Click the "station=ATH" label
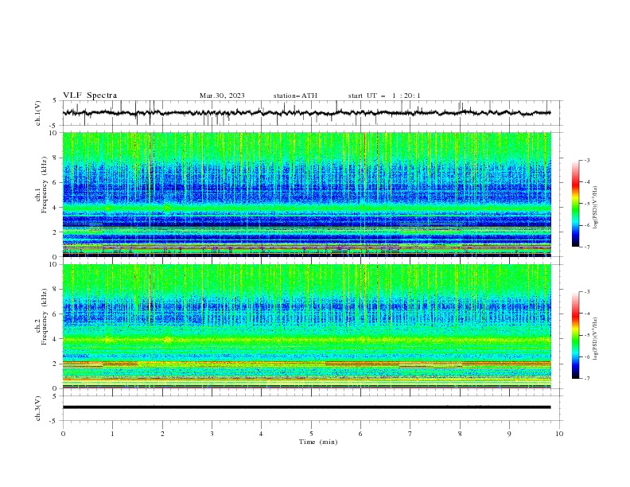The image size is (630, 487). (295, 95)
